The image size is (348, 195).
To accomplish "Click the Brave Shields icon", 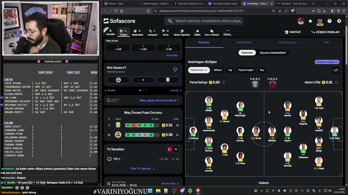I will click(x=293, y=11).
